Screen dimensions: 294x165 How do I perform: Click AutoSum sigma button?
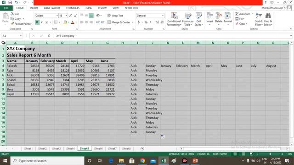click(243, 14)
